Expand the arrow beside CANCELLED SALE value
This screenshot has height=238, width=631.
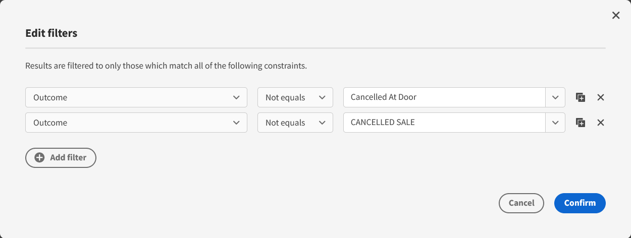coord(555,123)
